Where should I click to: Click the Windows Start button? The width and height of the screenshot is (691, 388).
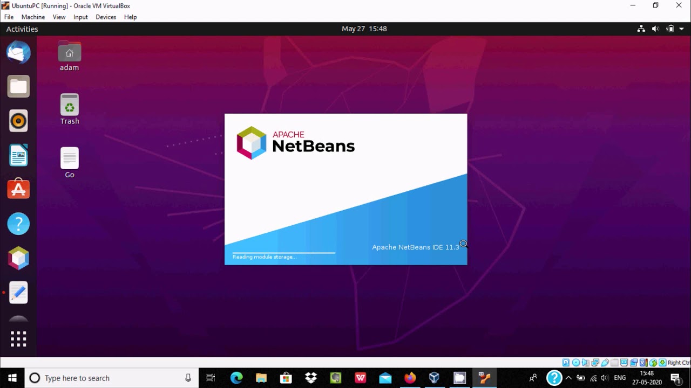(12, 378)
